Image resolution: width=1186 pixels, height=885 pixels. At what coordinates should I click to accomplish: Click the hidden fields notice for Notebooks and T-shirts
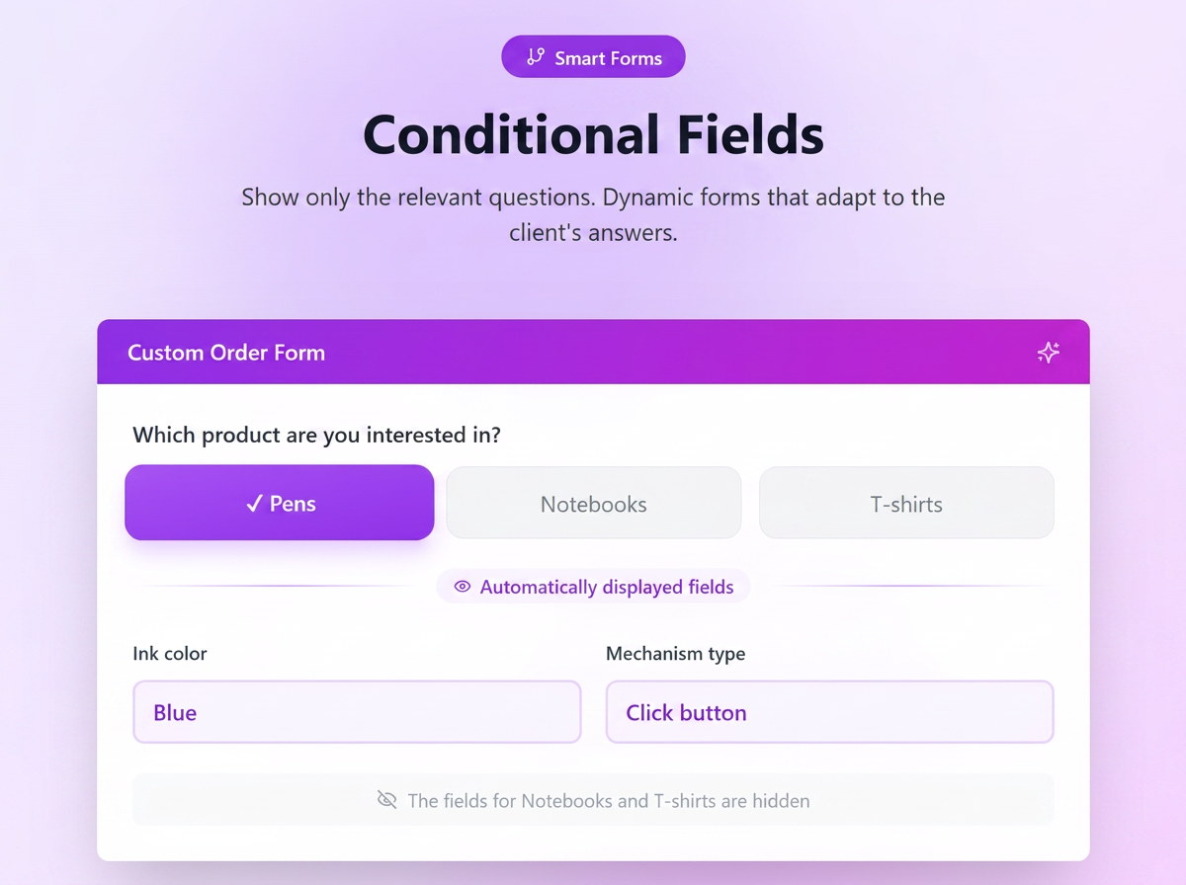(593, 799)
